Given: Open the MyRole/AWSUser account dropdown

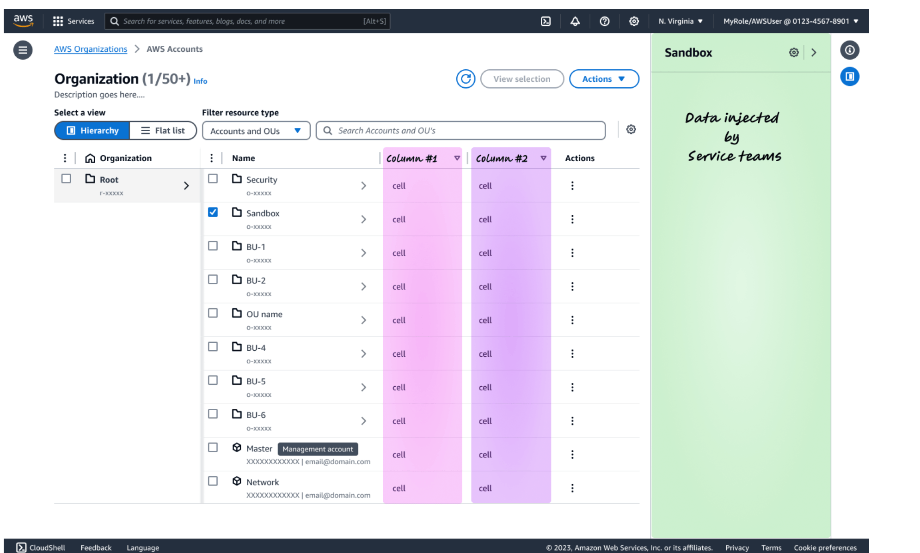Looking at the screenshot, I should click(x=791, y=21).
